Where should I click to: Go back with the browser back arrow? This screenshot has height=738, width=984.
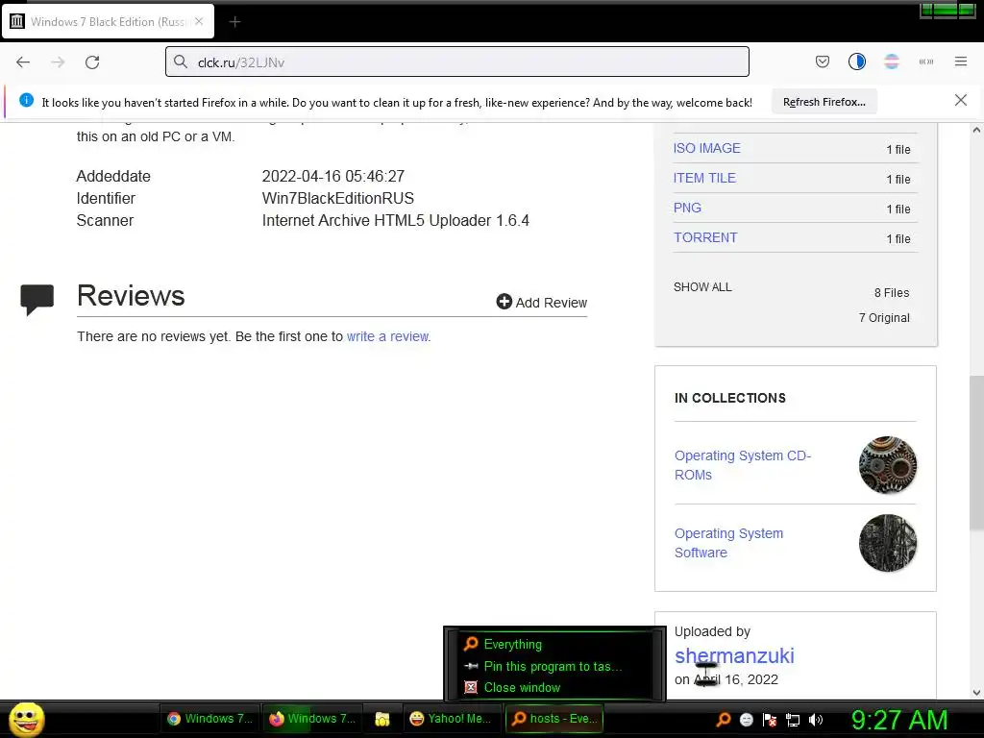point(23,62)
